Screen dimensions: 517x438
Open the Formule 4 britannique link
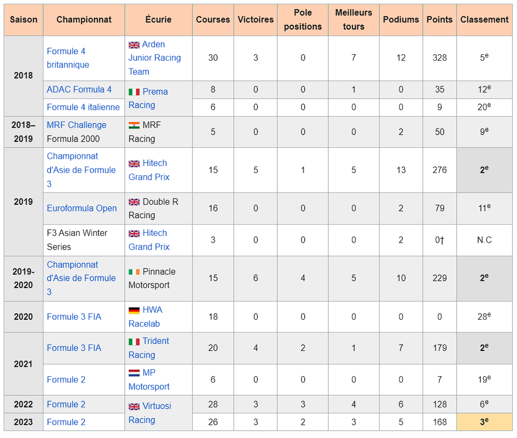[x=68, y=58]
